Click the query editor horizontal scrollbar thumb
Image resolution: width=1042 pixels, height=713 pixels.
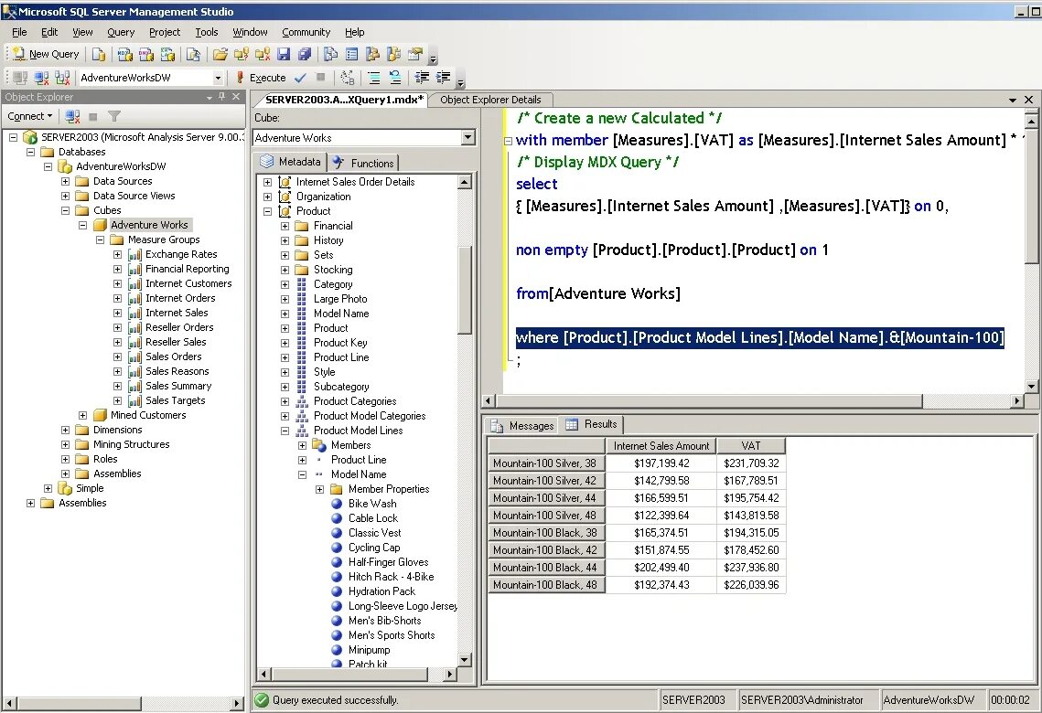(709, 401)
